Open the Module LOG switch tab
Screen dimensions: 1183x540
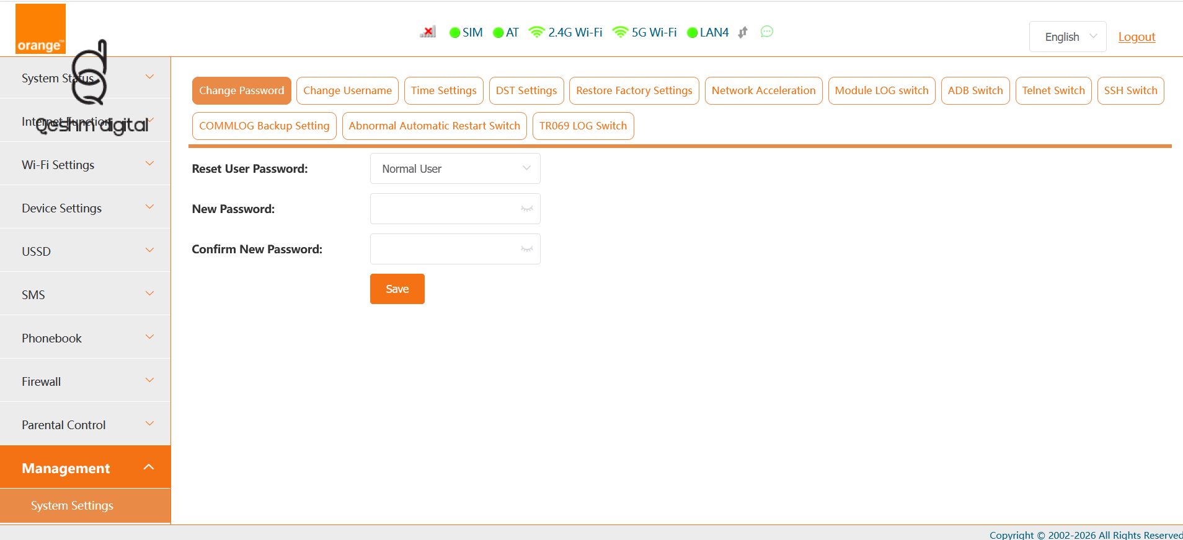[x=882, y=90]
